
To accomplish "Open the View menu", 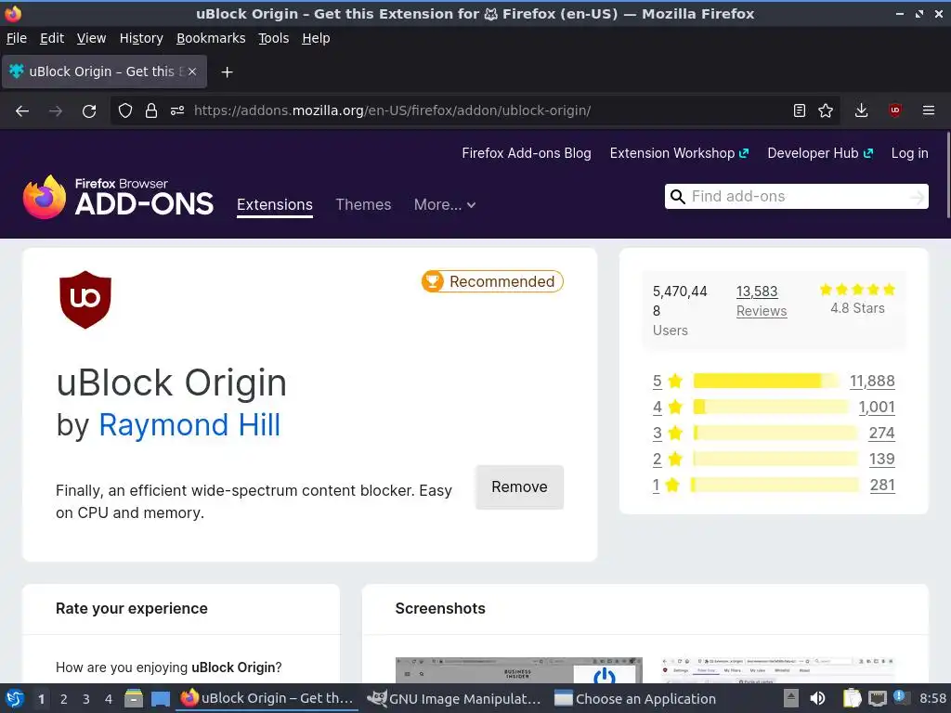I will (x=91, y=38).
